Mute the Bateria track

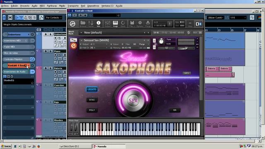46,68
